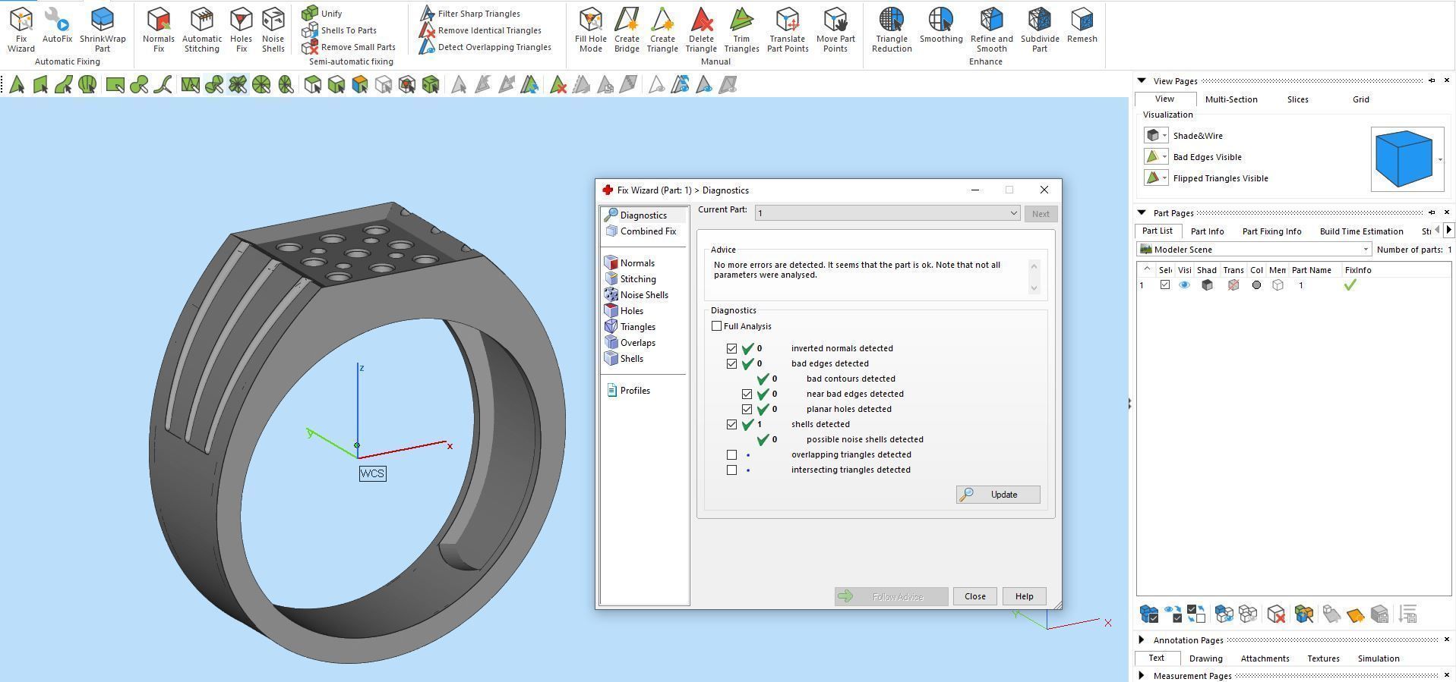Open Refine and Smooth tool
The height and width of the screenshot is (682, 1456).
tap(991, 30)
